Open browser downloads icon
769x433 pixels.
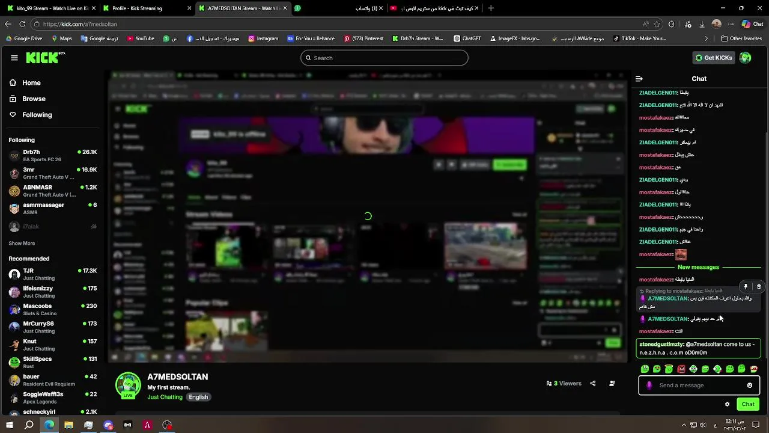(x=702, y=24)
